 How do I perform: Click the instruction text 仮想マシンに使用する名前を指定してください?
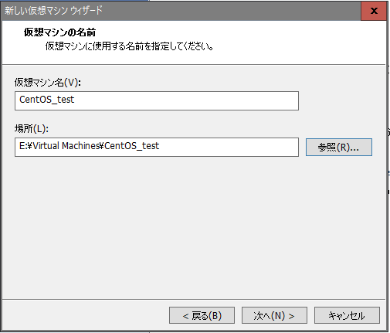click(129, 46)
